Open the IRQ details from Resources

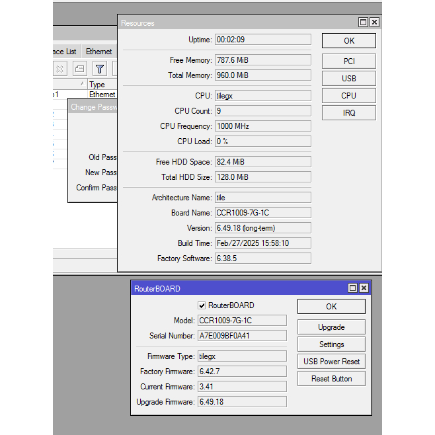348,113
